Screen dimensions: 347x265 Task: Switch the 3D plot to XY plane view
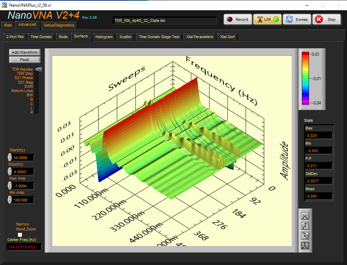(x=305, y=216)
